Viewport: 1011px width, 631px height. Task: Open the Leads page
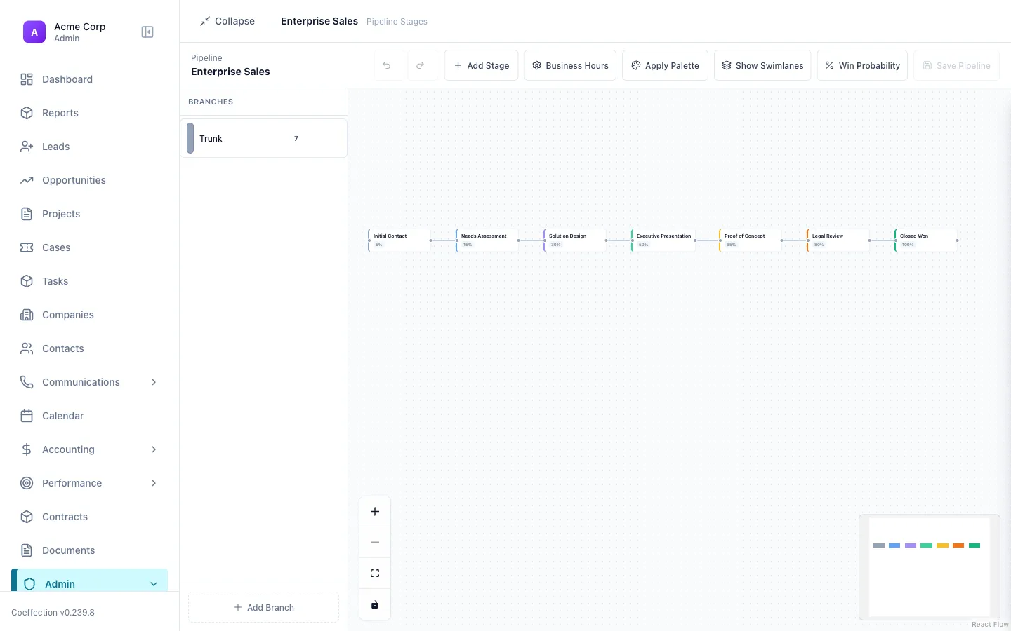(x=90, y=147)
